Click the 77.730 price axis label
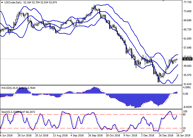This screenshot has height=138, width=193. 187,2
